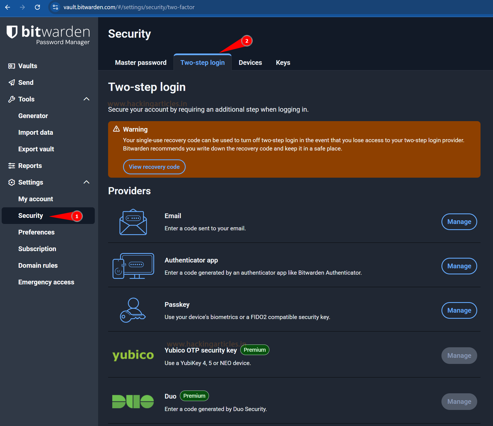Click "Enter a code generated by Duo Security."
Viewport: 493px width, 426px height.
coord(216,409)
